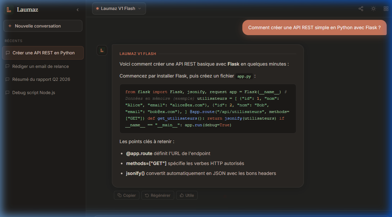Click the @app.route bullet point
392x217 pixels.
[168, 154]
